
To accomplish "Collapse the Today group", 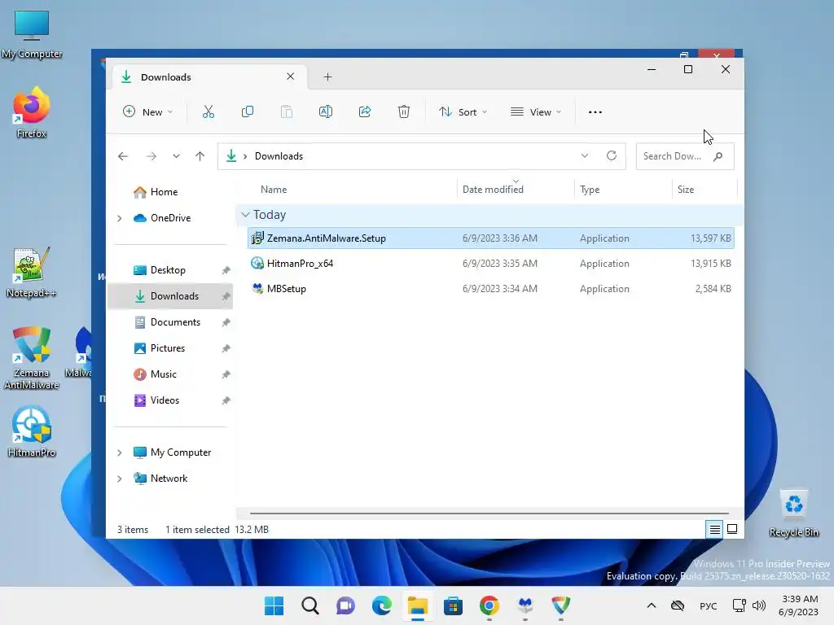I will coord(245,215).
